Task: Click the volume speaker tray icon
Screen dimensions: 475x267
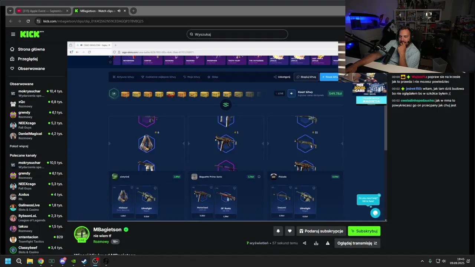Action: (x=443, y=261)
